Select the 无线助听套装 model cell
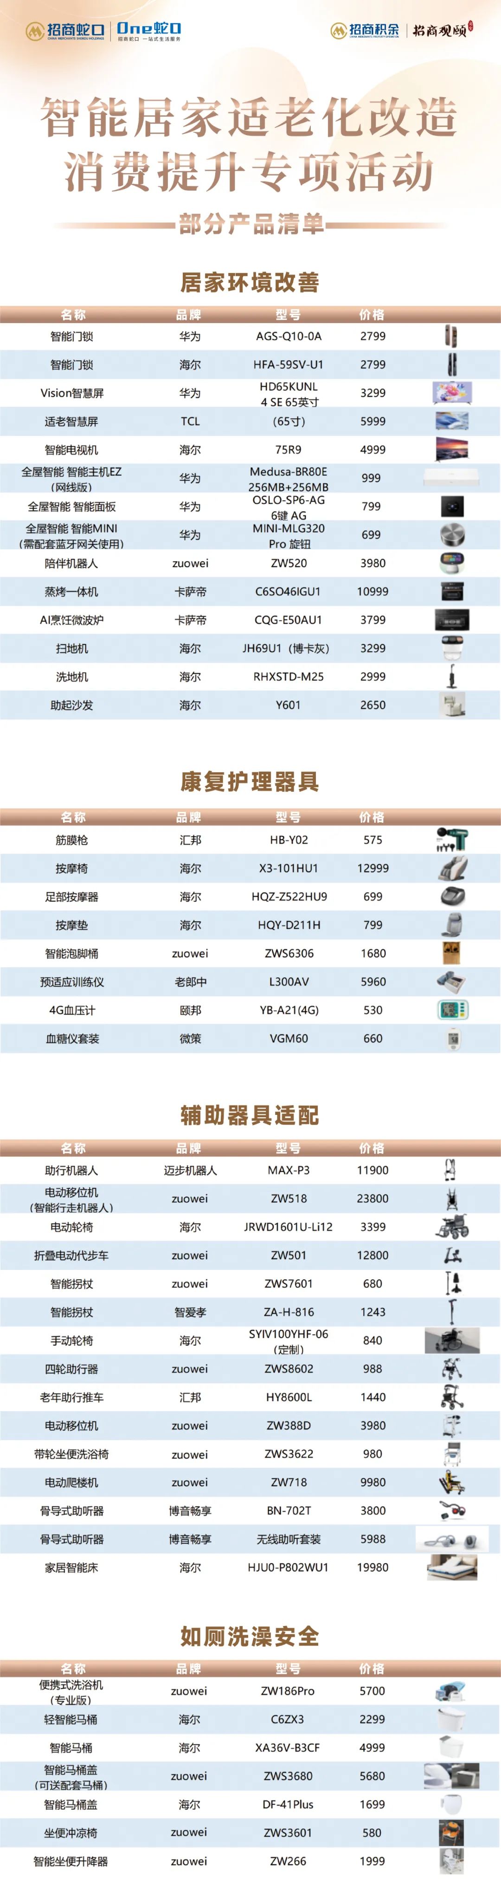This screenshot has width=501, height=1884. (x=288, y=1539)
